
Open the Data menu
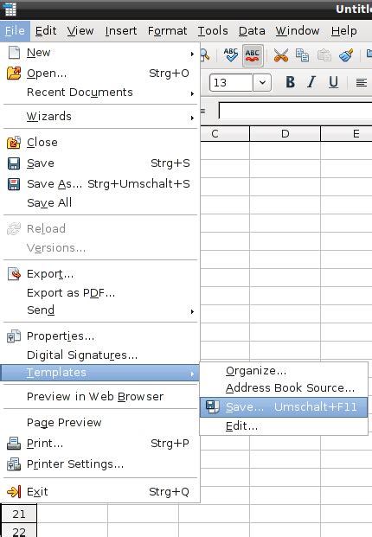point(252,31)
